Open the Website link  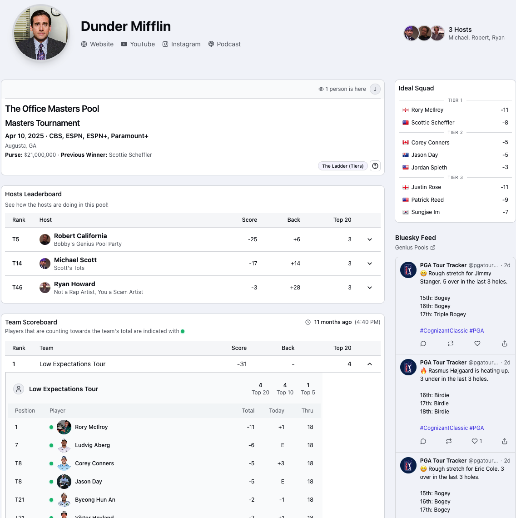click(x=97, y=44)
